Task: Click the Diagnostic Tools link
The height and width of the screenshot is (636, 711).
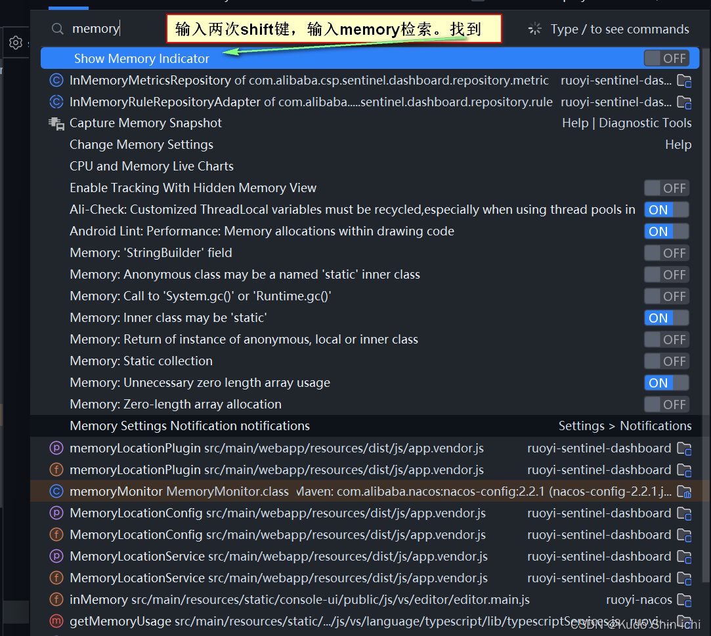Action: 645,123
